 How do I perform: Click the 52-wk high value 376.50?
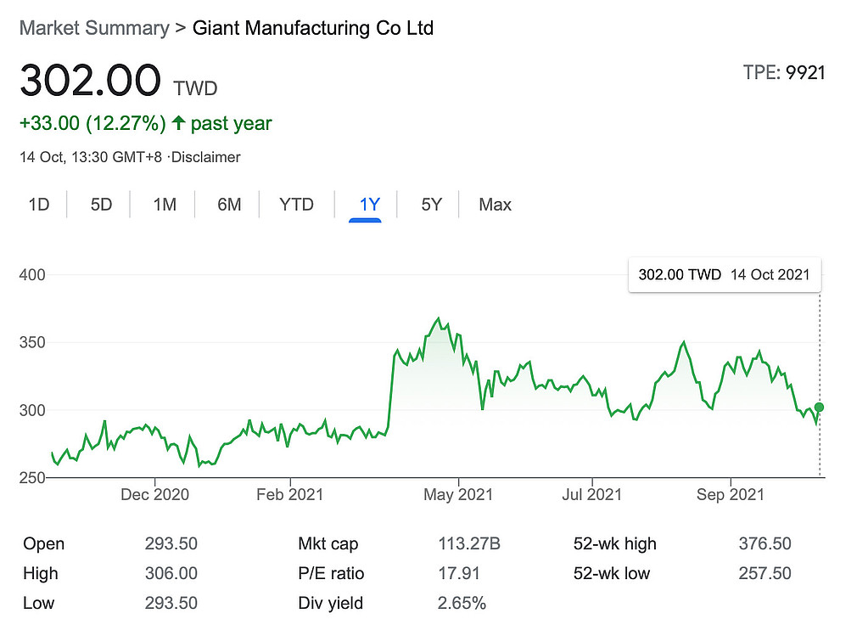(764, 544)
